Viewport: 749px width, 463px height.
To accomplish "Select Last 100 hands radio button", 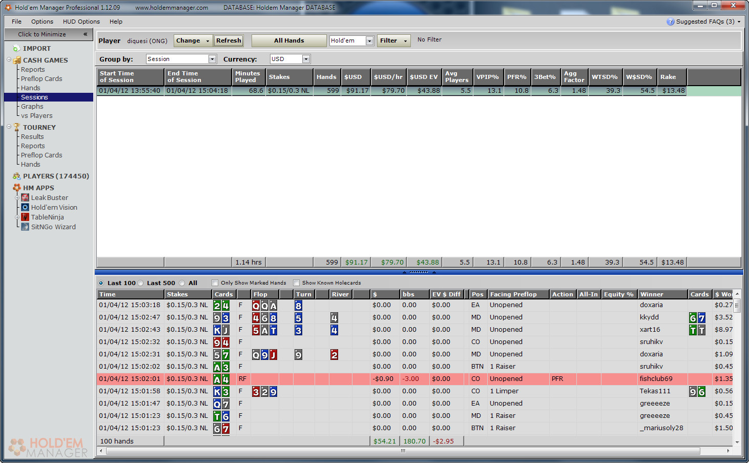I will click(101, 283).
